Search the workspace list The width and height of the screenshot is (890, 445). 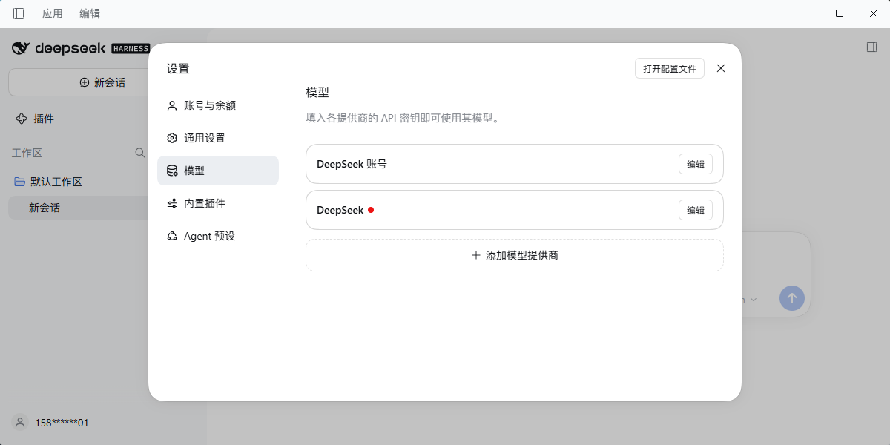coord(140,153)
